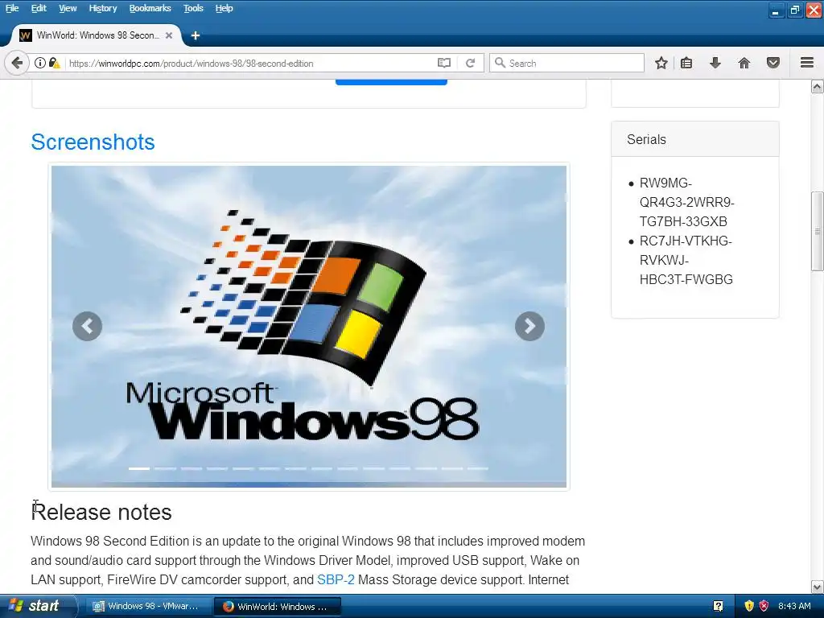Click the blue button above Screenshots

coord(391,82)
